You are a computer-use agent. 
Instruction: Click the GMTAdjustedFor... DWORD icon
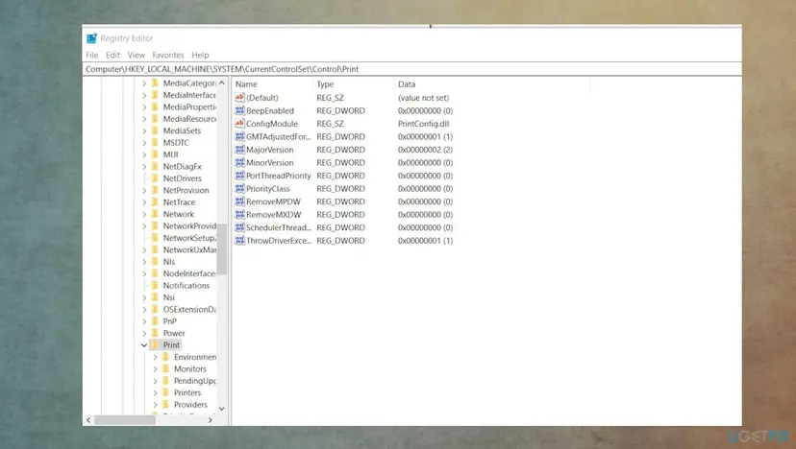(239, 136)
